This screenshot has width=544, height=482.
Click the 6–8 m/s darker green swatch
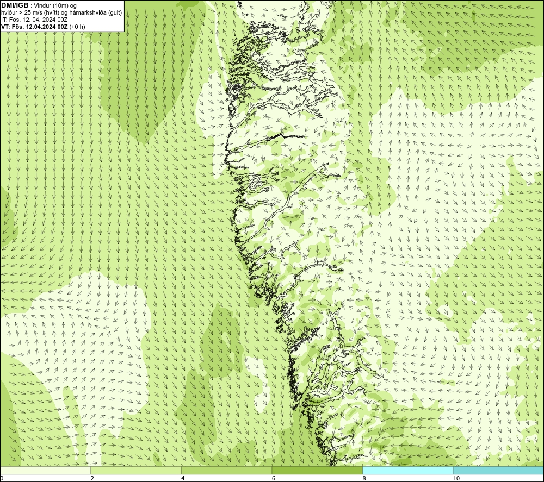pyautogui.click(x=317, y=470)
